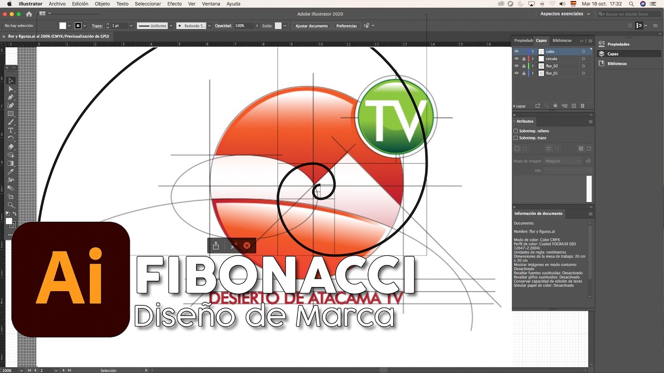This screenshot has height=373, width=664.
Task: Select the Type tool
Action: [11, 130]
